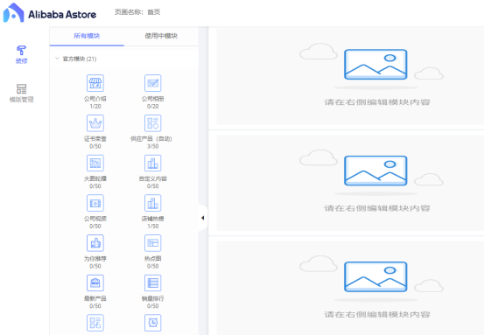Switch to the 使用中模块 tab

[x=161, y=36]
